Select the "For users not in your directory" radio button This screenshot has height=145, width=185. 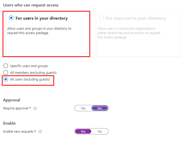[x=102, y=18]
